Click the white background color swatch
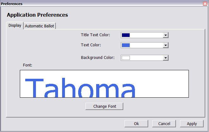The width and height of the screenshot is (209, 132). (x=126, y=58)
